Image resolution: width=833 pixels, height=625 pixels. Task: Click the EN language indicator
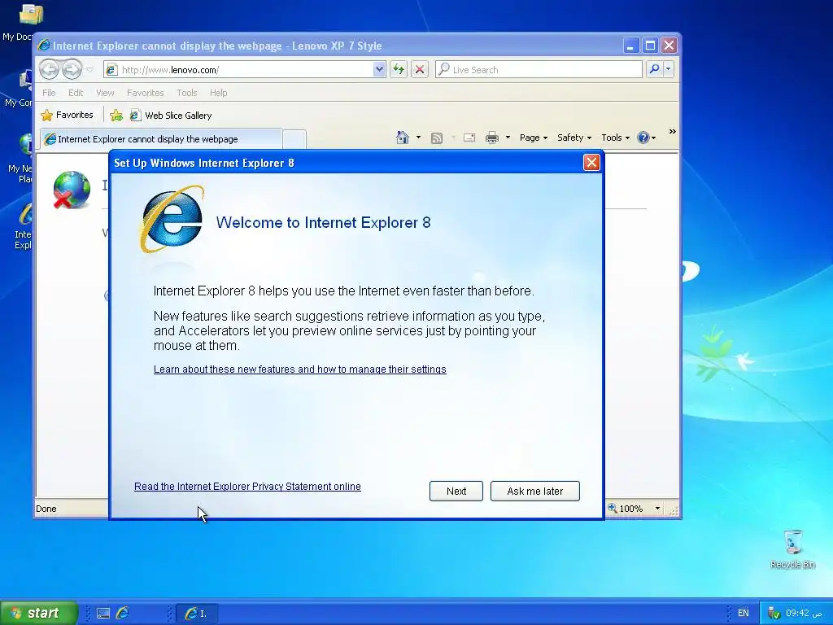point(744,614)
